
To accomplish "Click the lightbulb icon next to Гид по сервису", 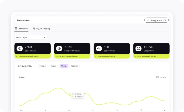I will (34, 28).
